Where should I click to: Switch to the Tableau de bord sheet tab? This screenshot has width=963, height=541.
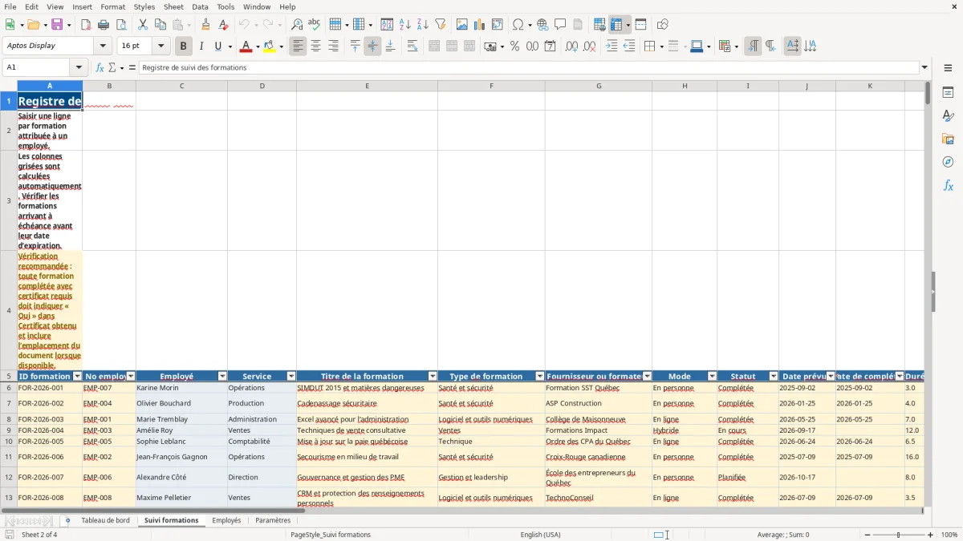coord(105,520)
